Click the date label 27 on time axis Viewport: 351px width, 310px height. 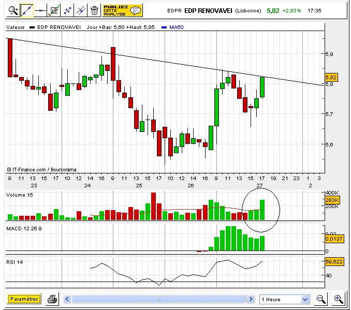click(x=259, y=186)
